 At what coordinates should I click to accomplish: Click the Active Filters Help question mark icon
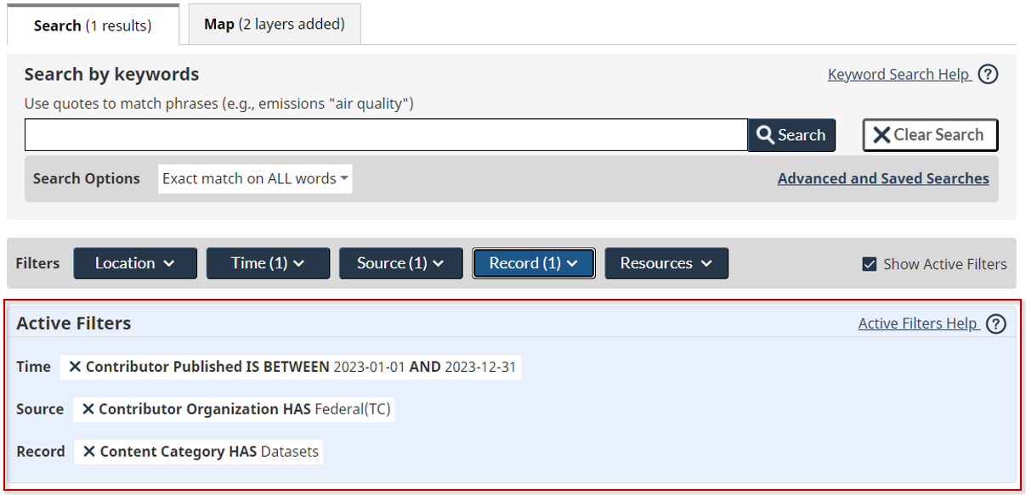click(x=996, y=323)
